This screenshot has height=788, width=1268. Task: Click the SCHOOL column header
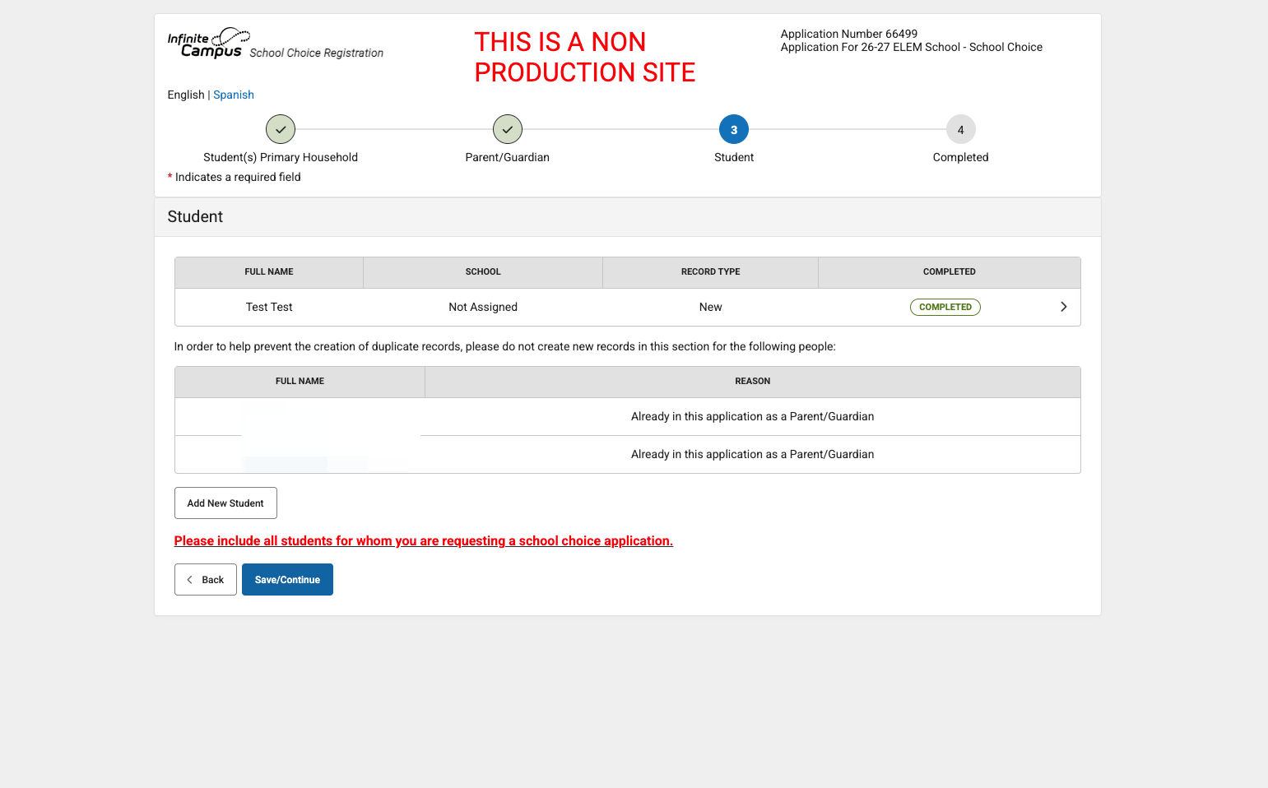(483, 272)
